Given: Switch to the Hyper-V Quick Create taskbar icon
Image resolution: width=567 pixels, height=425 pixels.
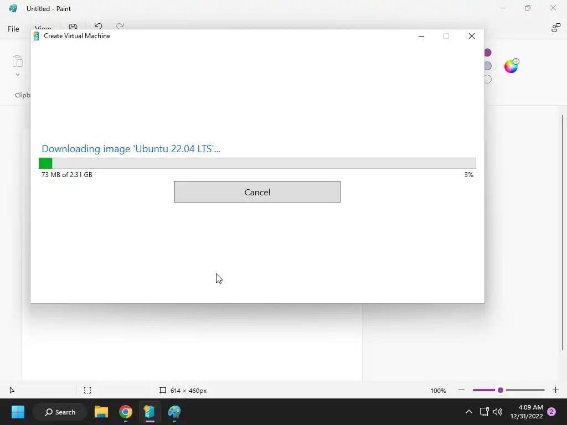Looking at the screenshot, I should 150,412.
